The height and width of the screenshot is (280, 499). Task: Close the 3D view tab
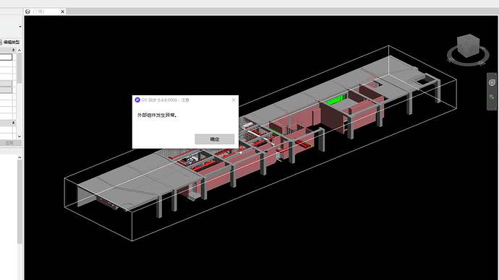pos(63,12)
